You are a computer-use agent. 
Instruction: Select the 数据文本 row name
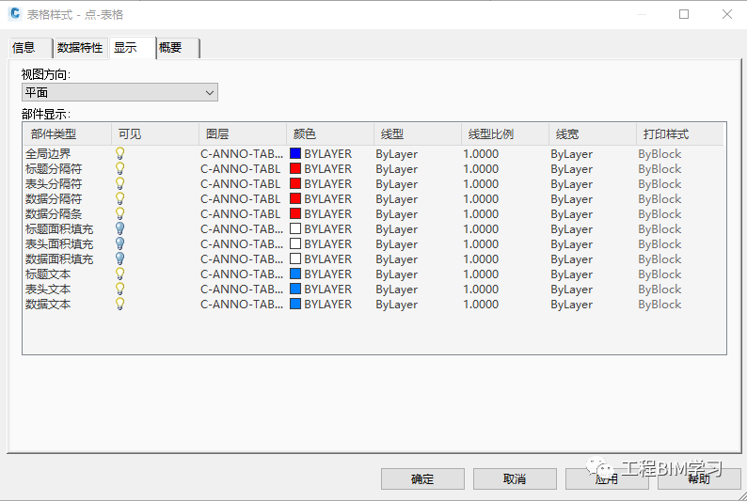(x=48, y=304)
